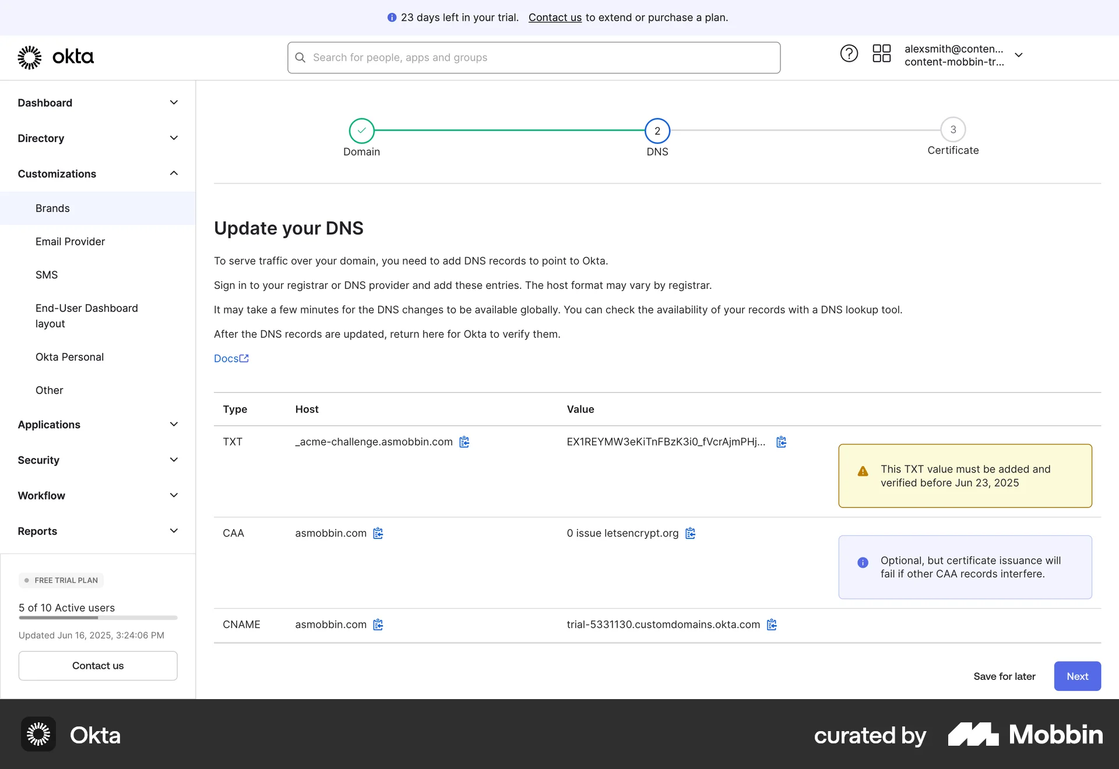Open the apps grid icon in the header
1119x769 pixels.
pos(881,53)
